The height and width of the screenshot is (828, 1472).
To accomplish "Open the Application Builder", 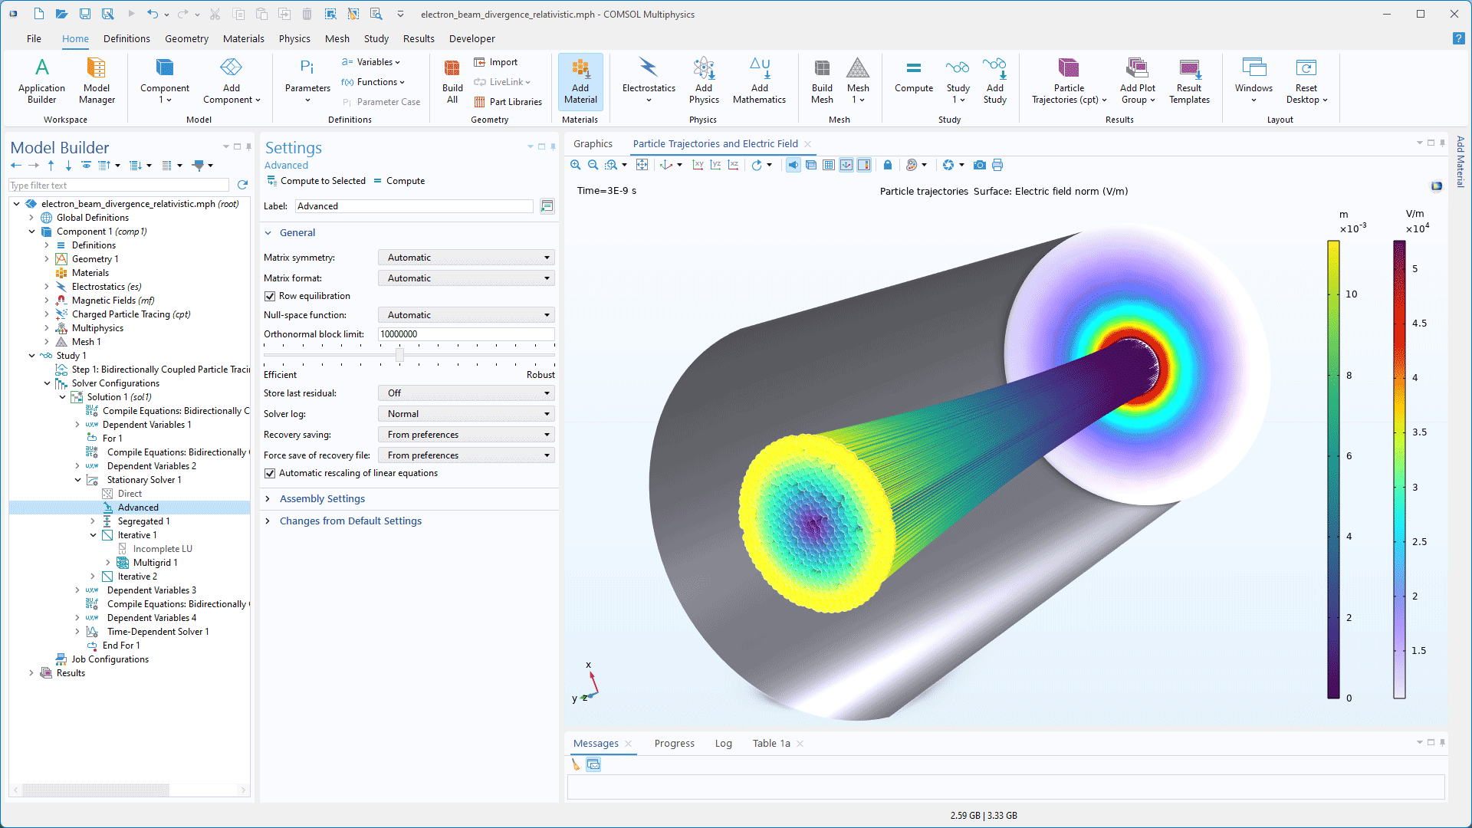I will point(41,80).
